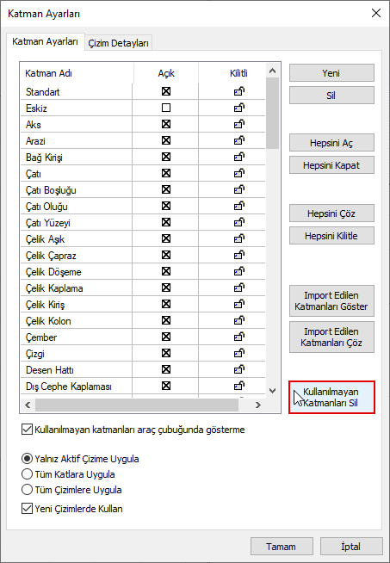Lock the Çember layer with its padlock
390x563 pixels.
(239, 337)
